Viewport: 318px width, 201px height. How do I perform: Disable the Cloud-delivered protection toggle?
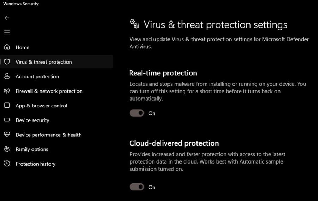137,187
